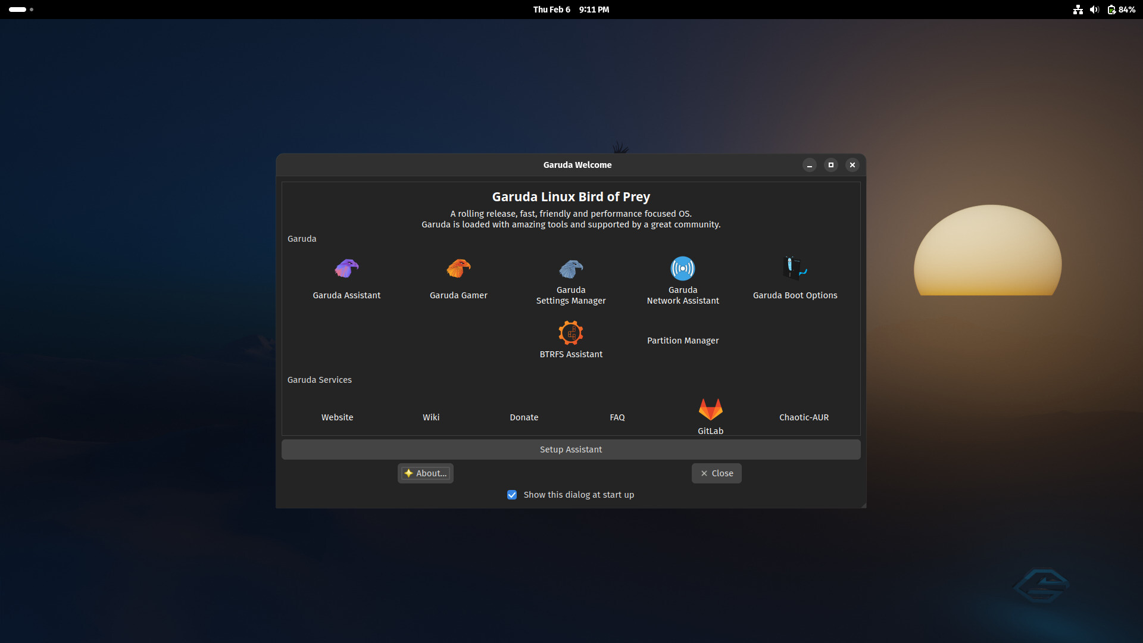The width and height of the screenshot is (1143, 643).
Task: Click the Garuda Linux Bird of Prey heading
Action: [x=571, y=196]
